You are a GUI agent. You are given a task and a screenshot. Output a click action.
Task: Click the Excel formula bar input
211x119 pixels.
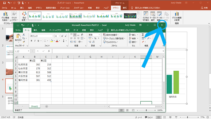[x=107, y=51]
